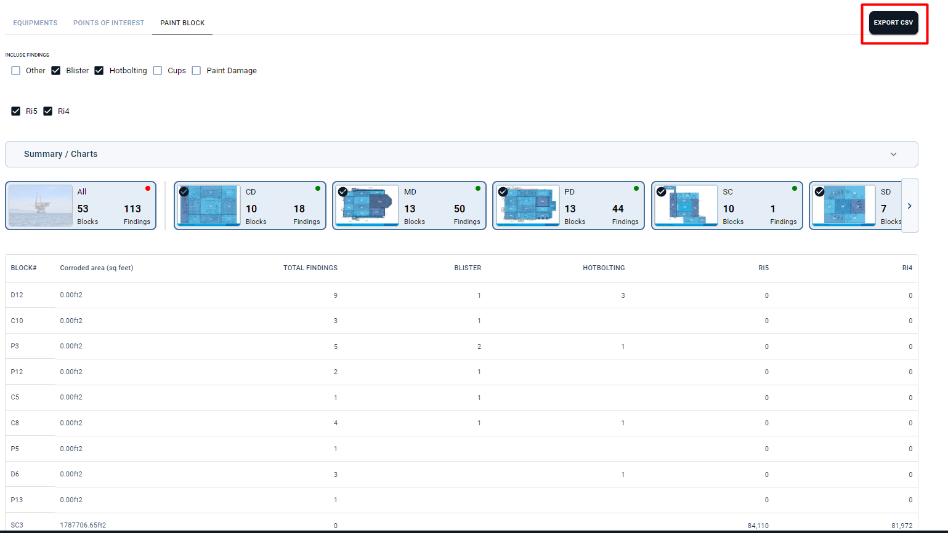Open block D12 row

tap(17, 295)
